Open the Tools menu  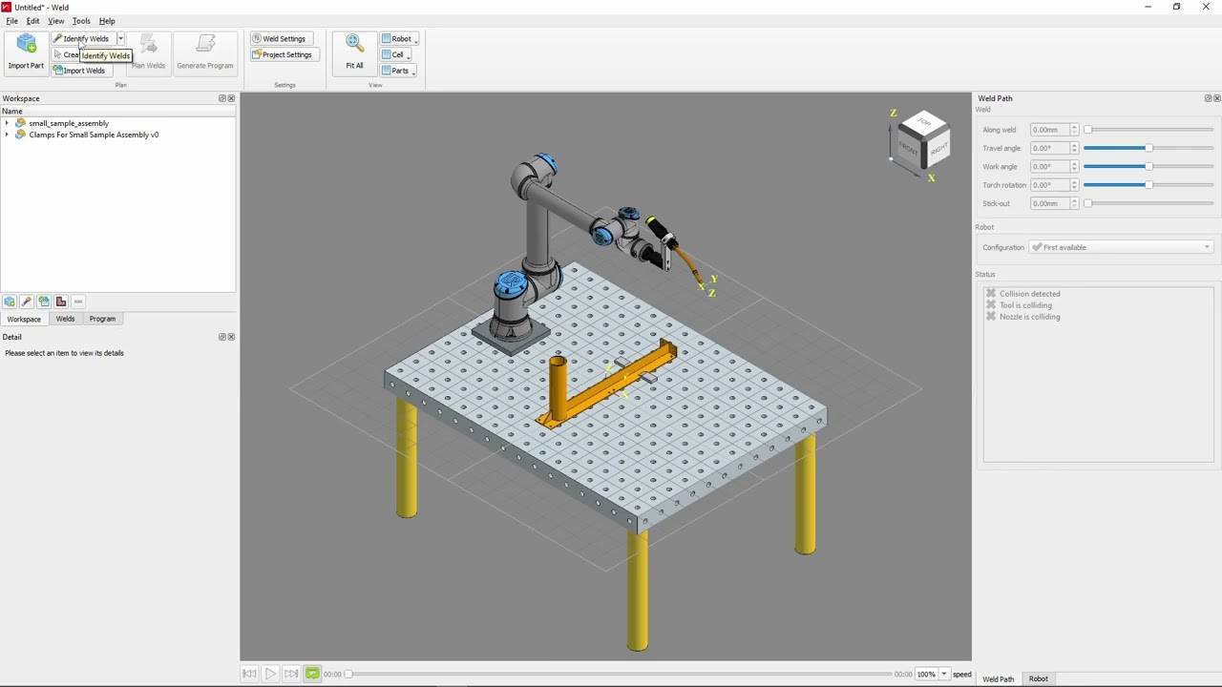click(x=81, y=21)
